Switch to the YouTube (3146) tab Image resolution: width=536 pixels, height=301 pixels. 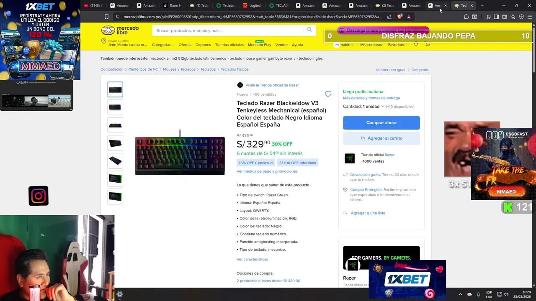coord(93,5)
